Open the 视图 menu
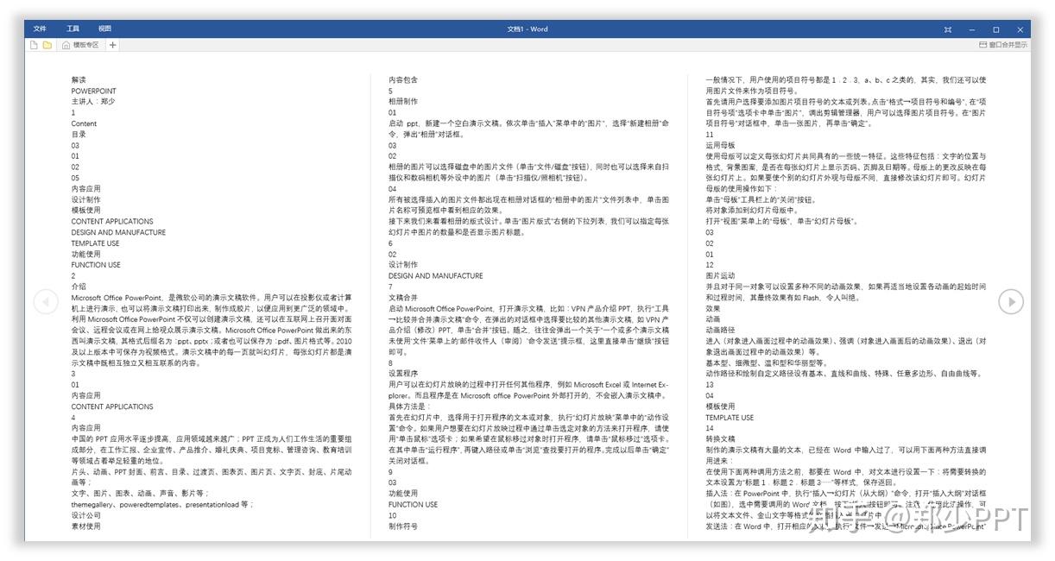Image resolution: width=1055 pixels, height=561 pixels. point(104,28)
